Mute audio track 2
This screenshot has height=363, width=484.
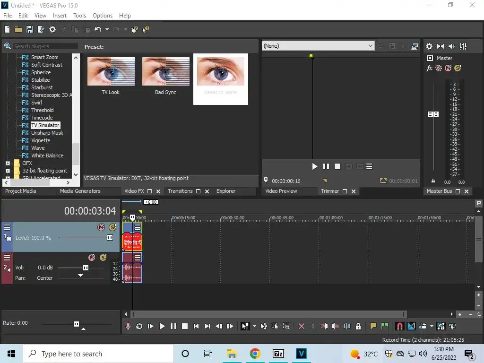[x=92, y=258]
